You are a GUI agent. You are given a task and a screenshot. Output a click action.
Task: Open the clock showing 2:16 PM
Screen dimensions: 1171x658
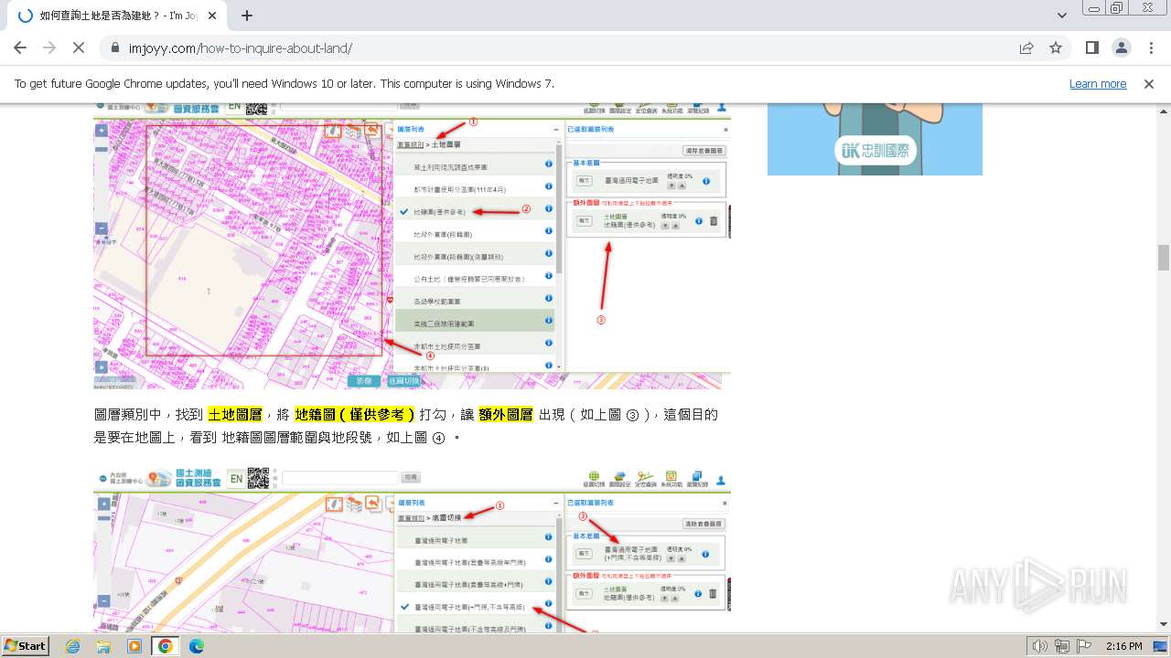click(x=1123, y=646)
